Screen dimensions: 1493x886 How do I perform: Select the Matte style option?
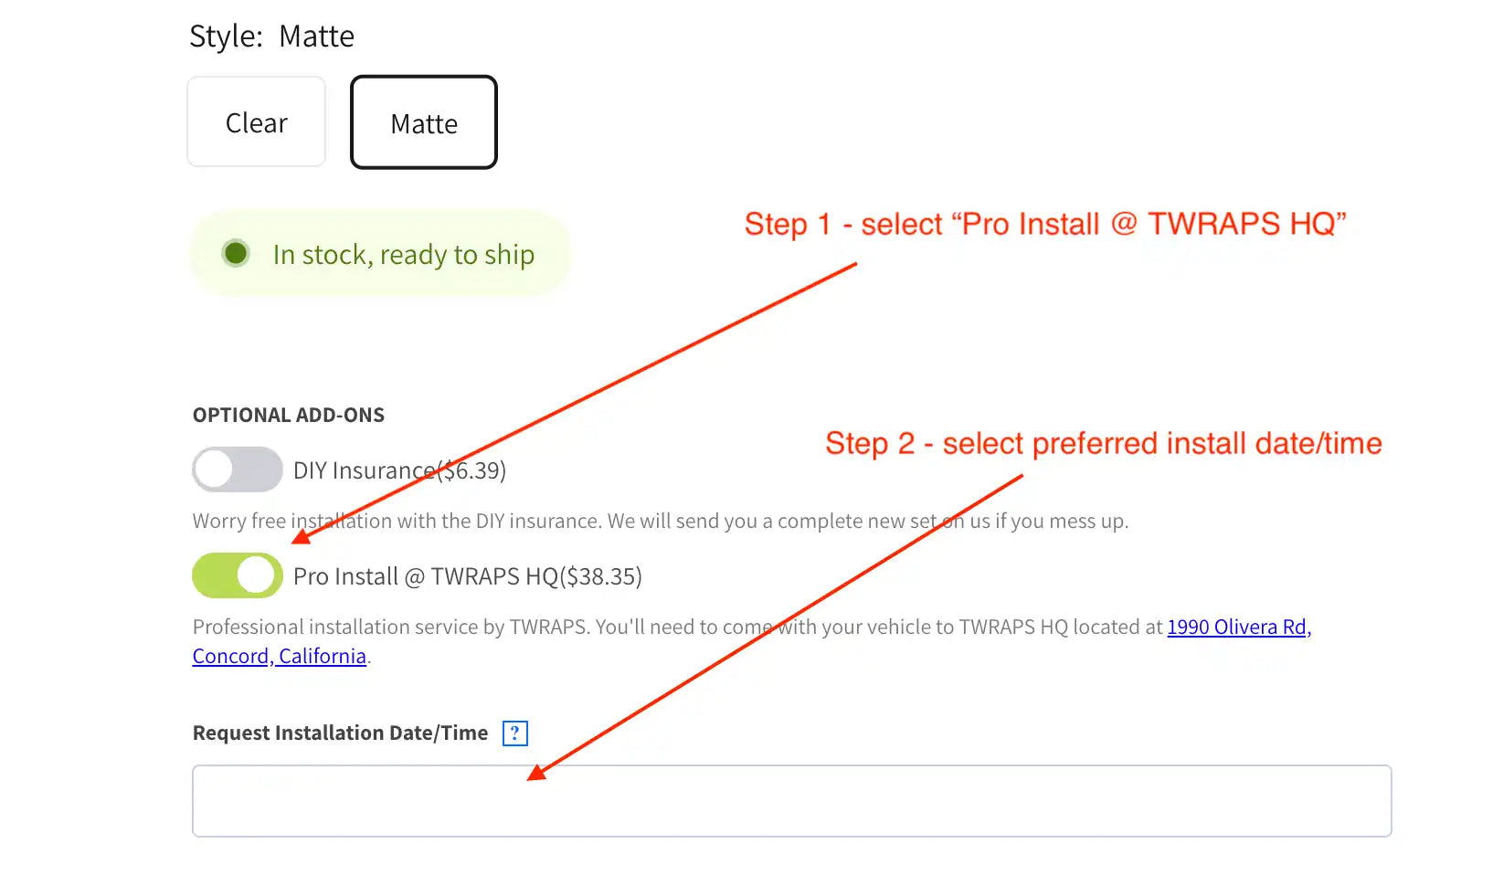click(424, 123)
